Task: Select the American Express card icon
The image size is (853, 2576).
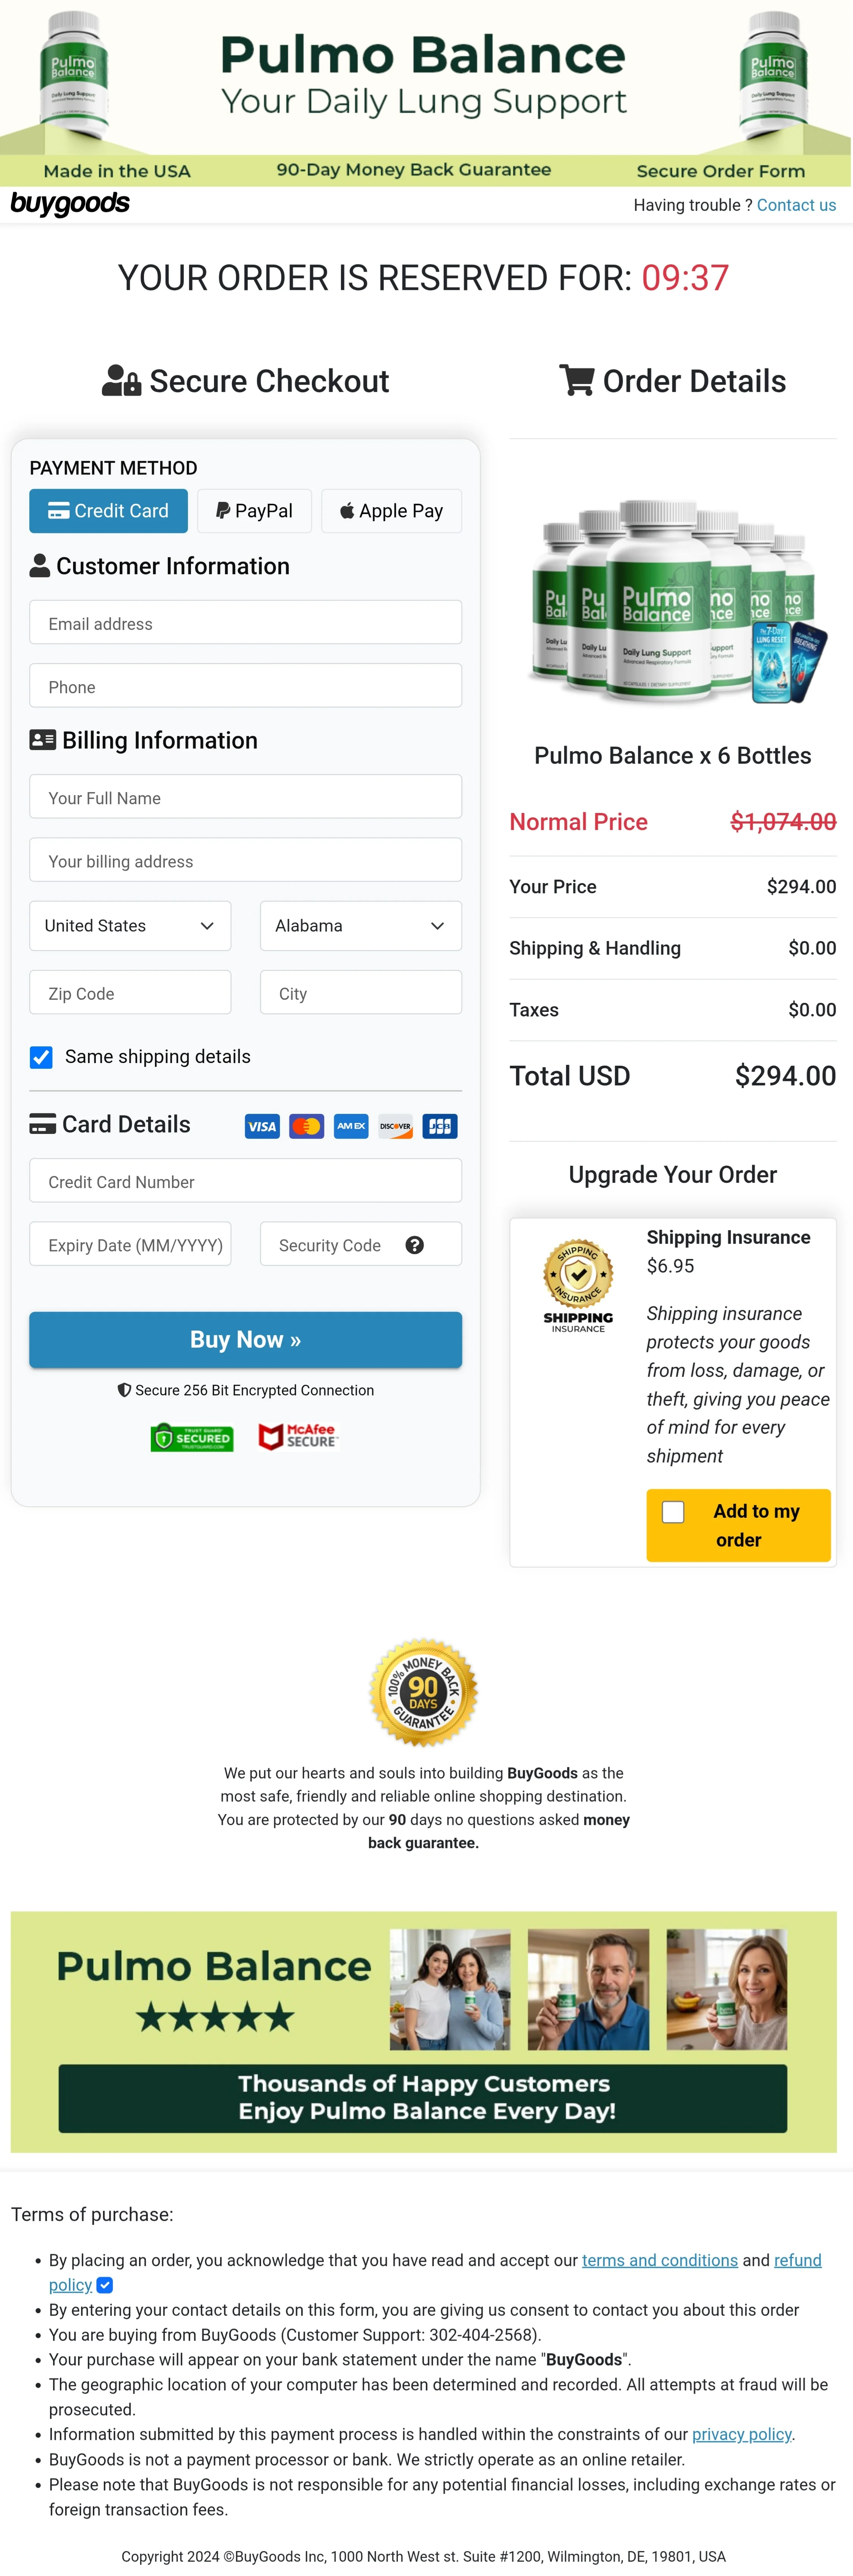Action: tap(350, 1126)
